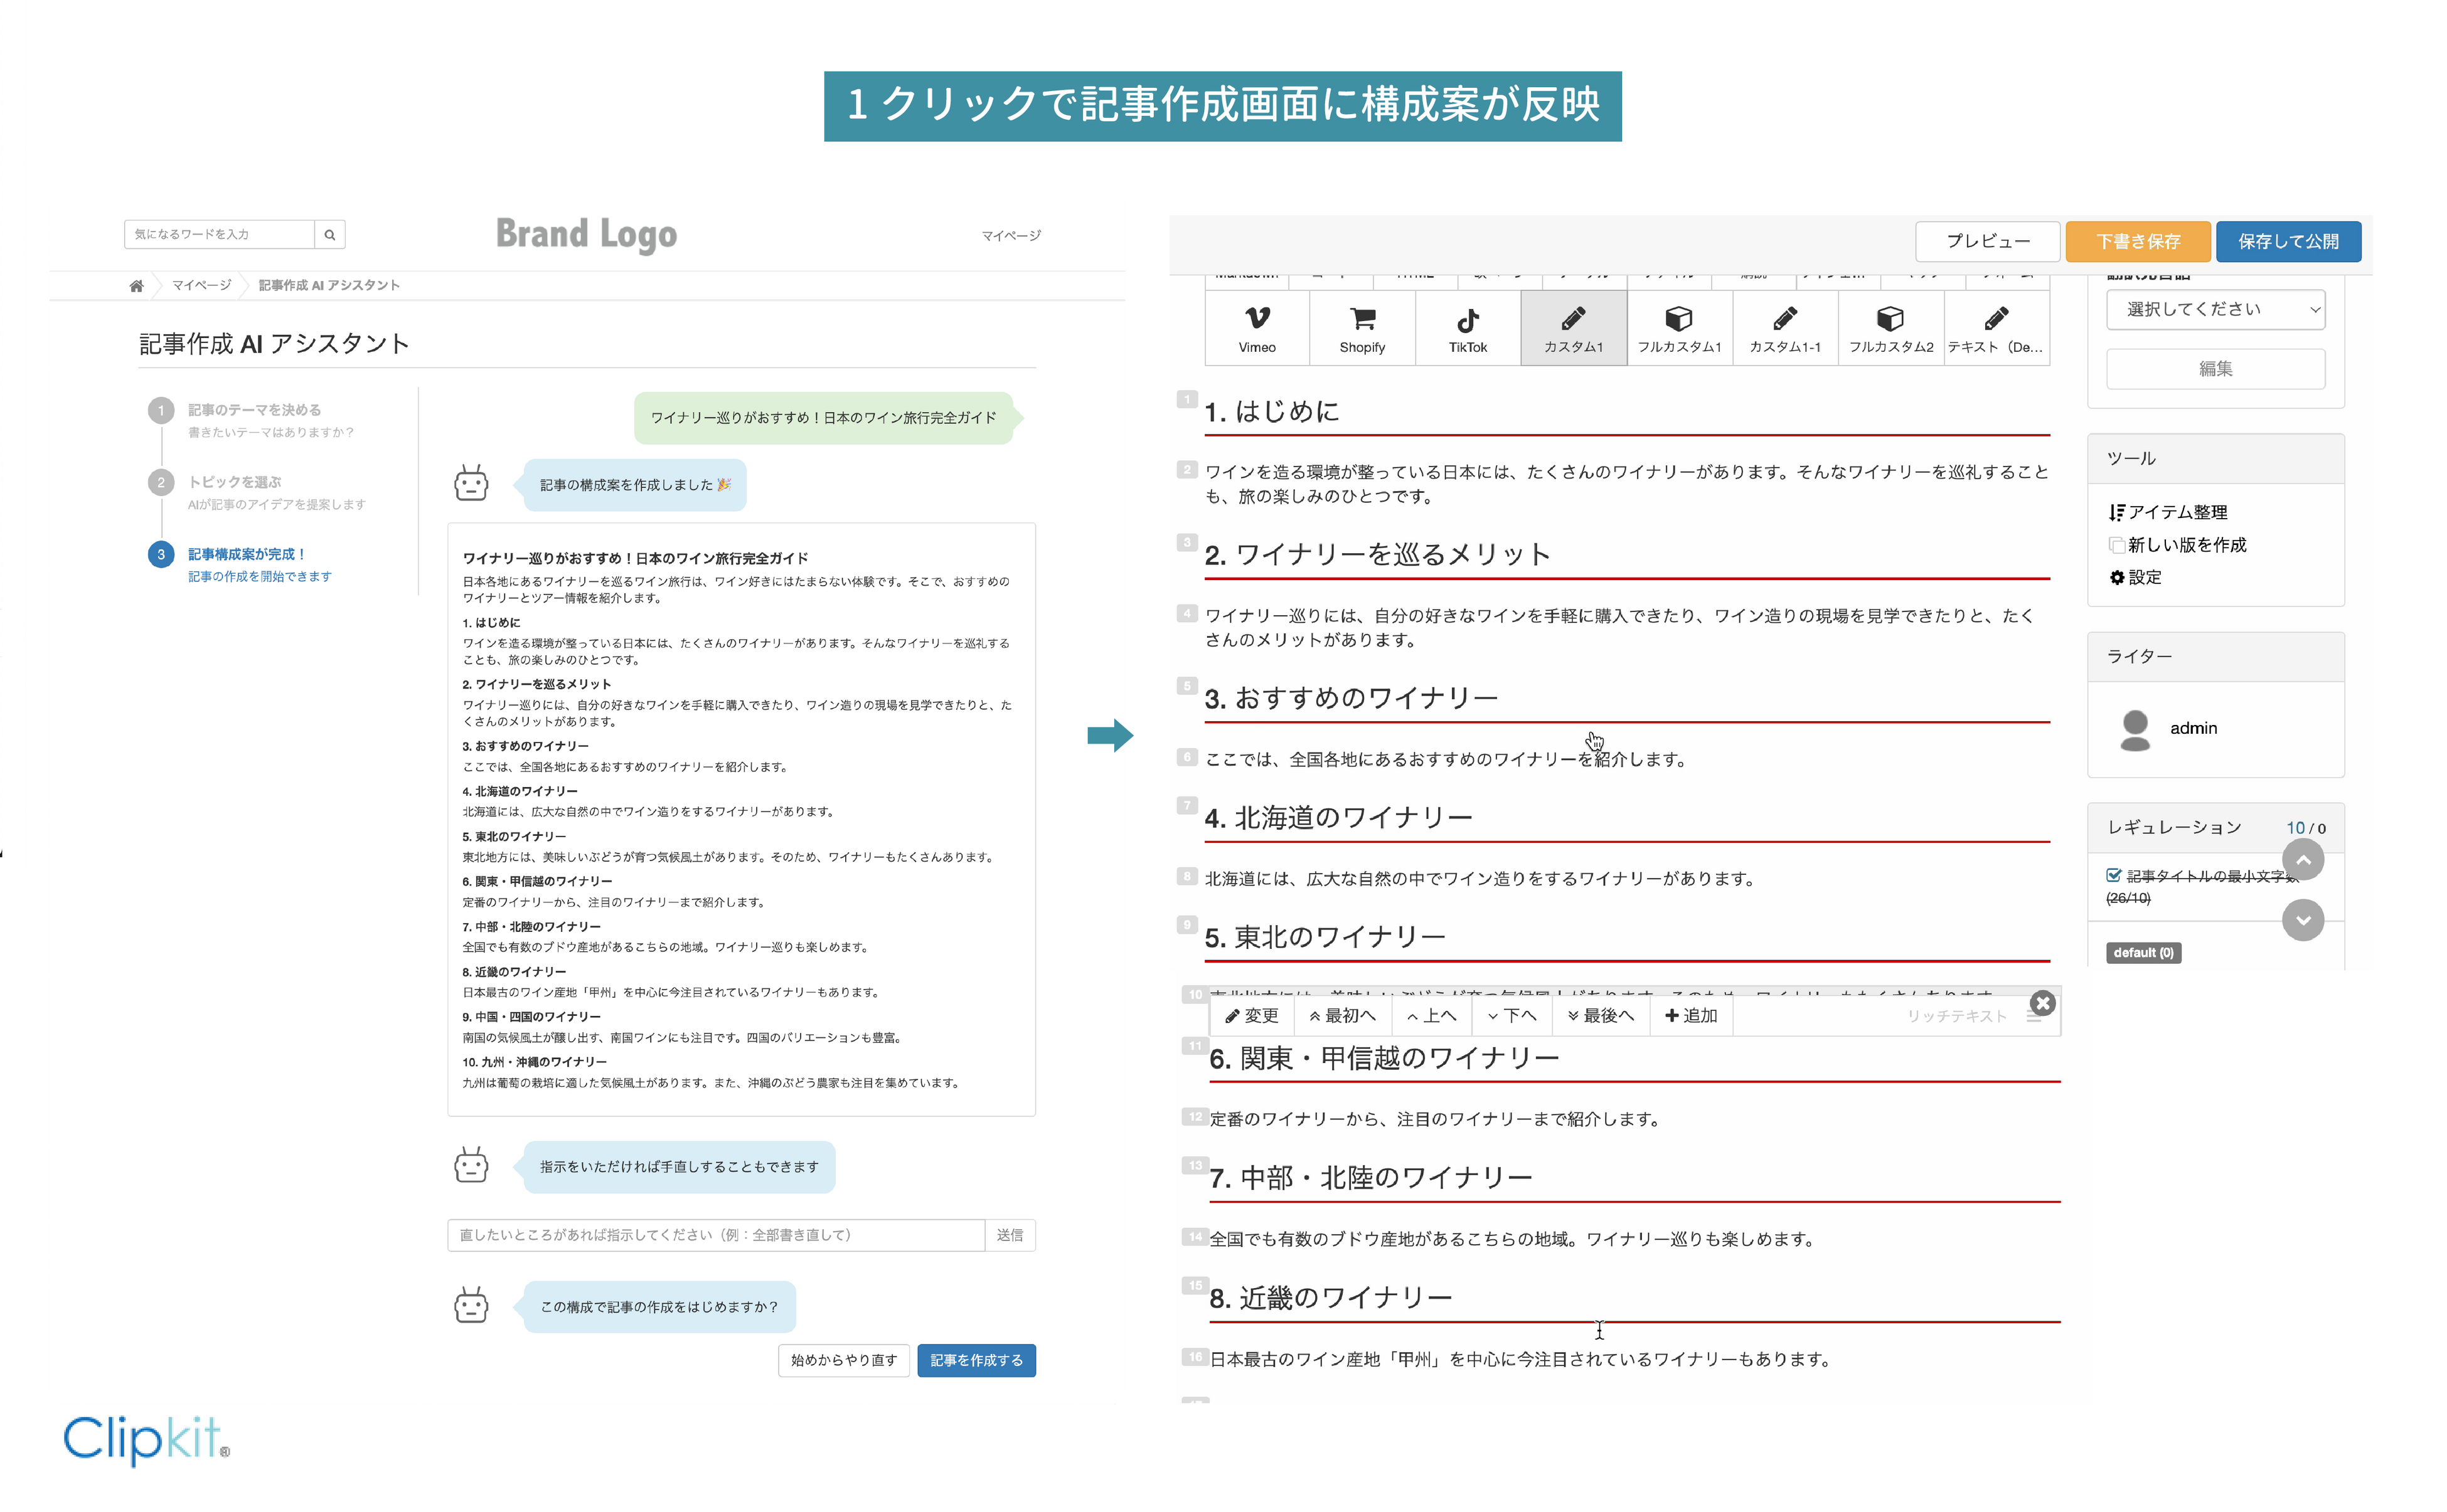The height and width of the screenshot is (1512, 2447).
Task: Click 追加 in item toolbar
Action: (x=1691, y=1016)
